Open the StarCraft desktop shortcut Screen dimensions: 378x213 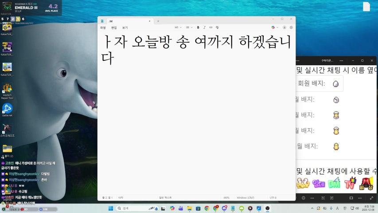[x=7, y=130]
